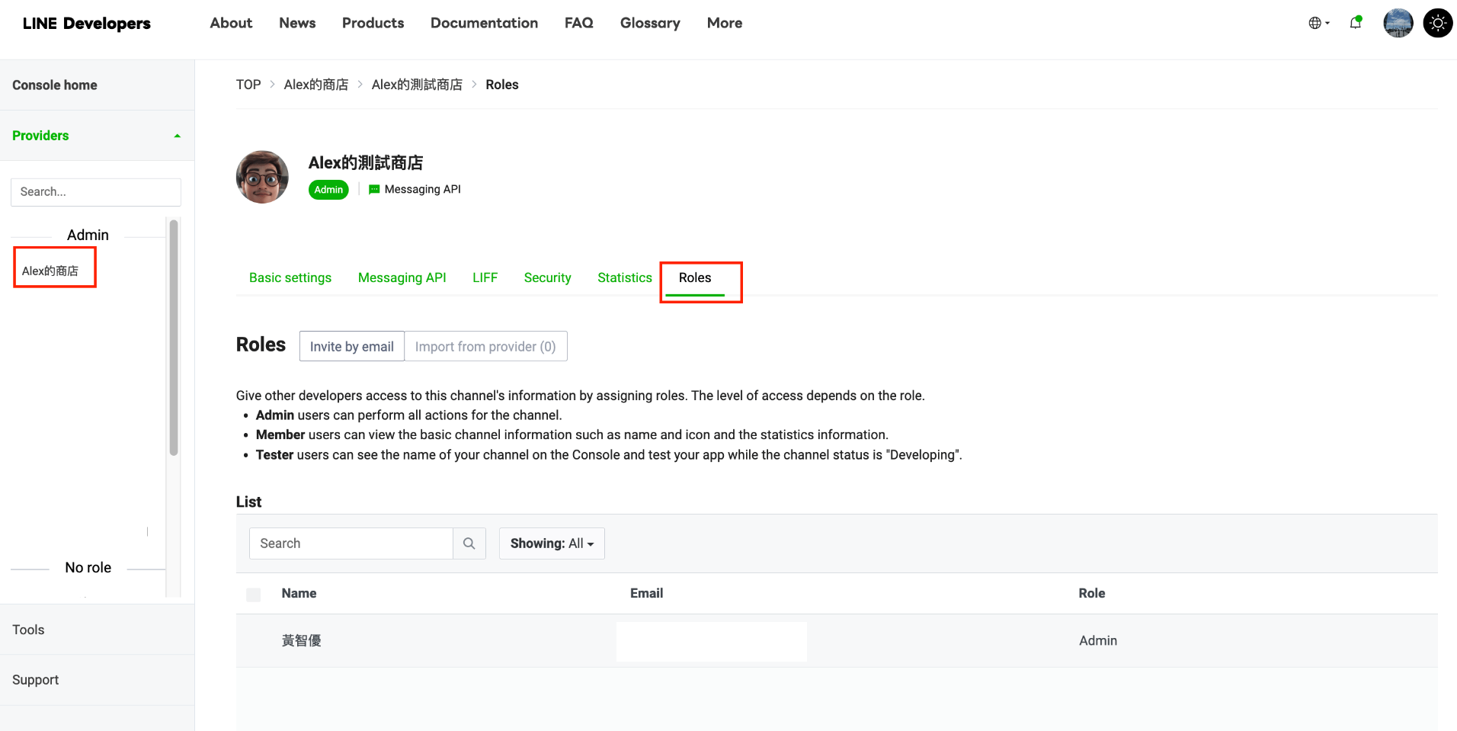Viewport: 1457px width, 731px height.
Task: Click the search magnifier icon in List
Action: (469, 543)
